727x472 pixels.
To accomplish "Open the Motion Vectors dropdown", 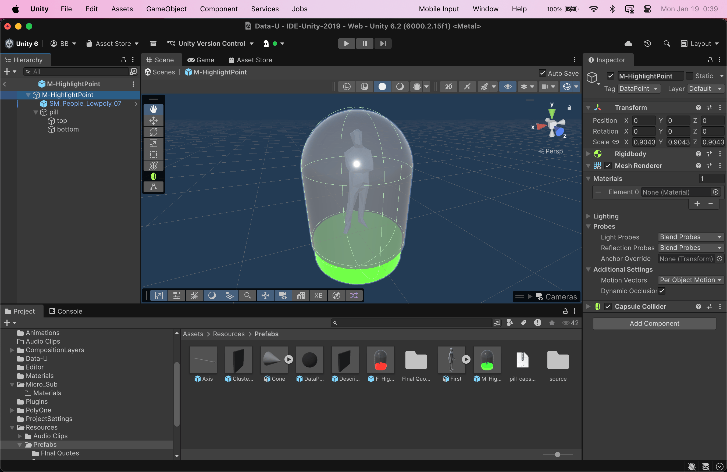I will 690,280.
